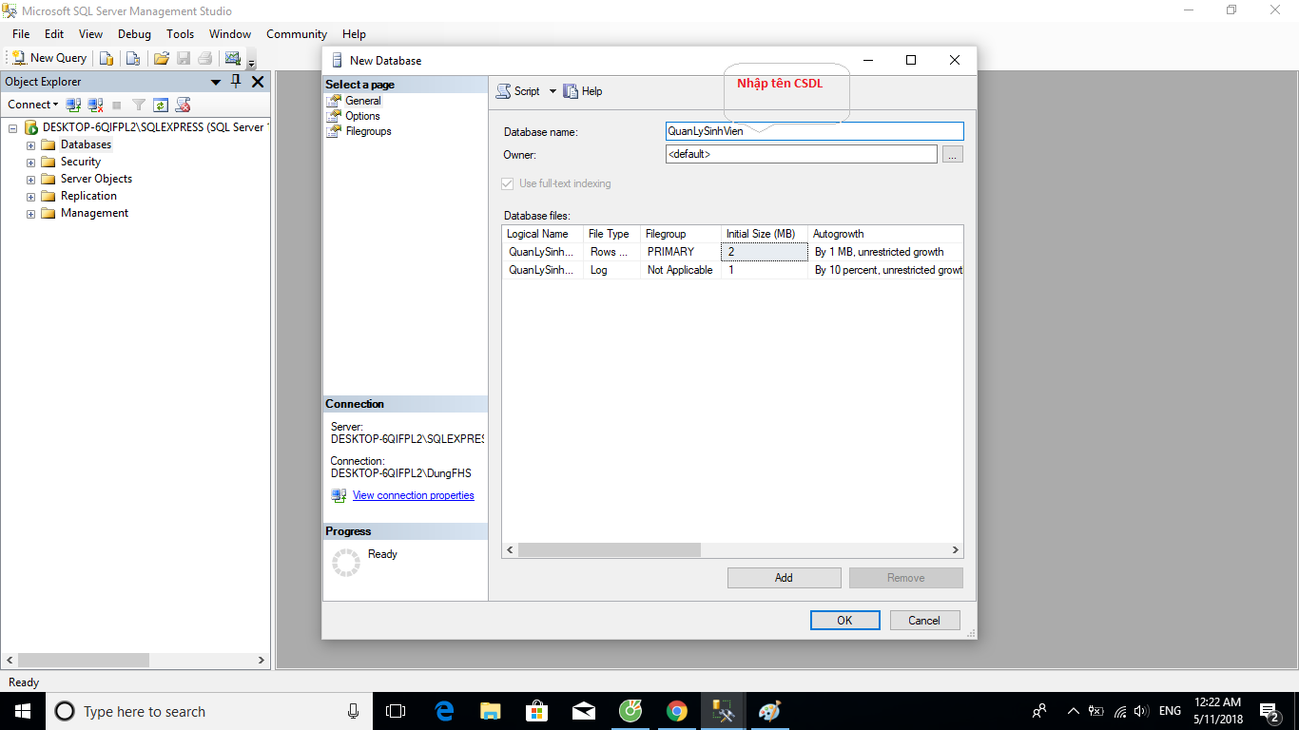Click the Owner input field
Viewport: 1299px width, 730px height.
[x=802, y=154]
